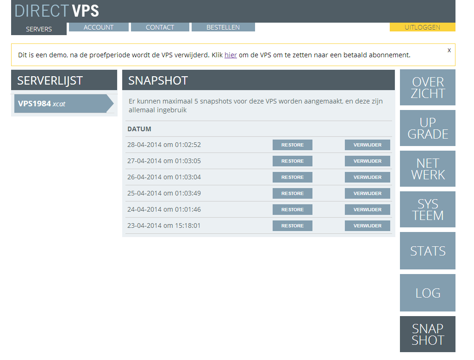Open the Netwerk side tile
This screenshot has height=360, width=474.
427,169
